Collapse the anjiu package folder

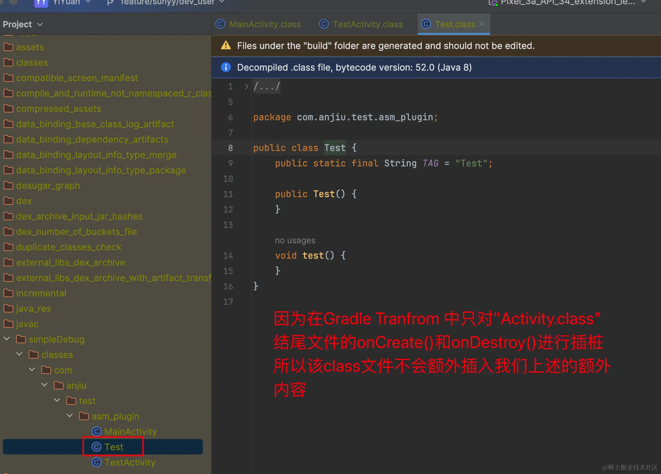(x=44, y=385)
